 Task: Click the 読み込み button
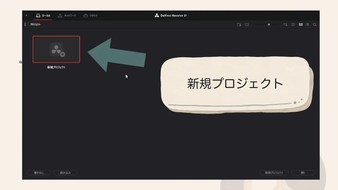[65, 172]
